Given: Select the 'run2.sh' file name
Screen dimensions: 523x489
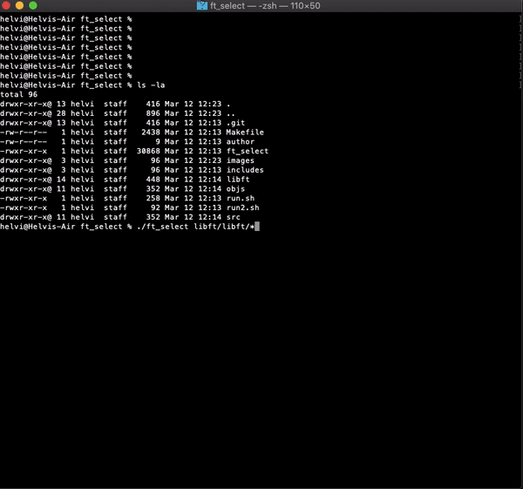Looking at the screenshot, I should coord(242,207).
